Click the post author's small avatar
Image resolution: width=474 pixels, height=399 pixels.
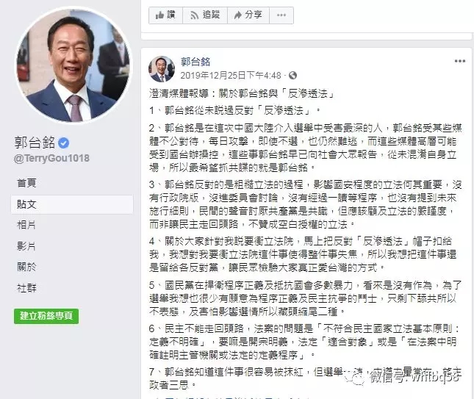pos(162,69)
